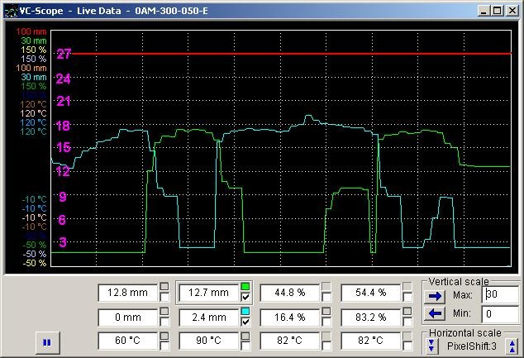524x358 pixels.
Task: Select the 12.8 mm value field
Action: coord(127,293)
